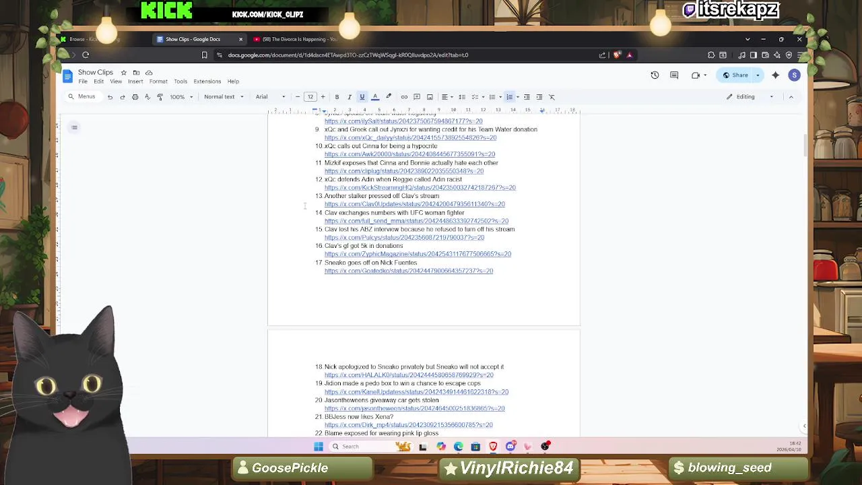The height and width of the screenshot is (485, 862).
Task: Decrease the paragraph indent
Action: (x=527, y=97)
